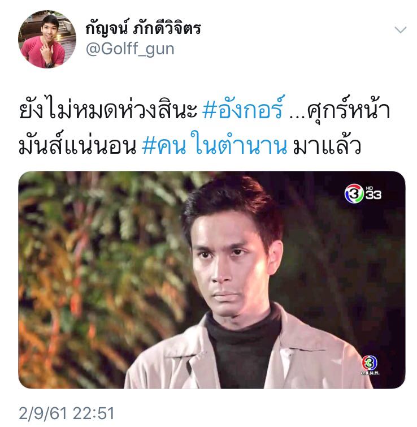Enlarge the attached TV screenshot photo

click(212, 280)
